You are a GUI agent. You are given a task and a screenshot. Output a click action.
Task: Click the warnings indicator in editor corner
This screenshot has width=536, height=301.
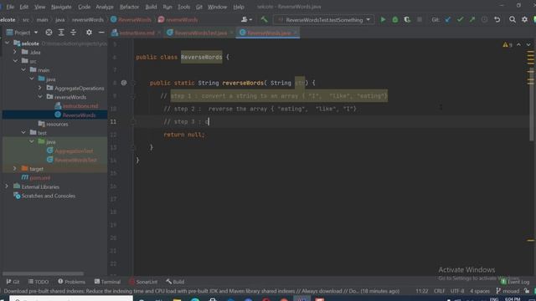[508, 44]
